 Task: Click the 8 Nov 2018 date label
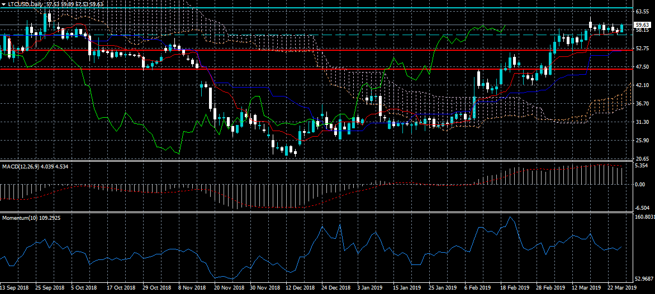click(192, 288)
